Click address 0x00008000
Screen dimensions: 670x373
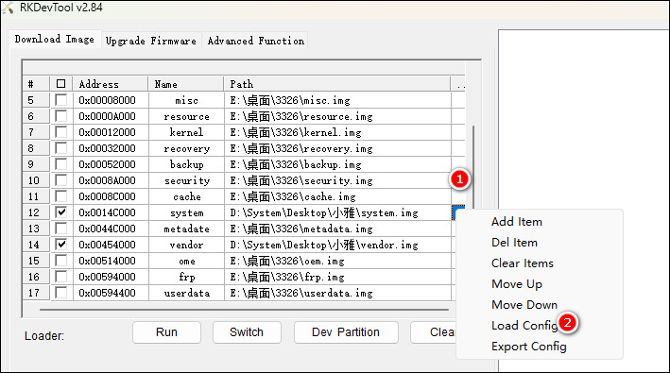107,100
